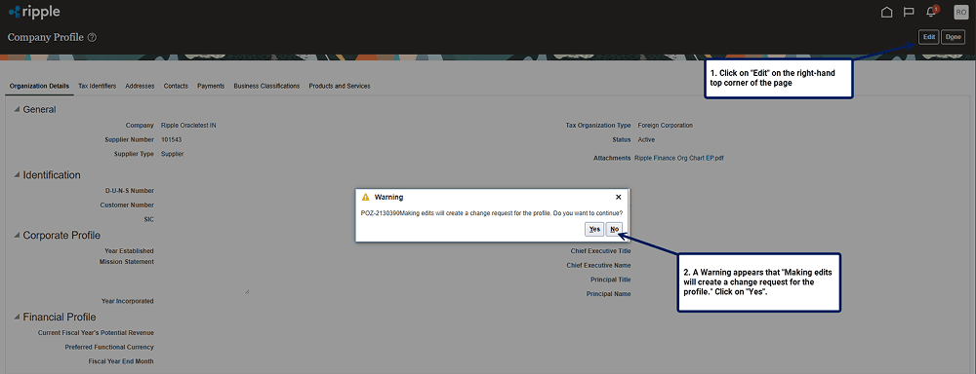Click the D-U-N-S Number label
Screen dimensions: 976x374
pyautogui.click(x=130, y=191)
